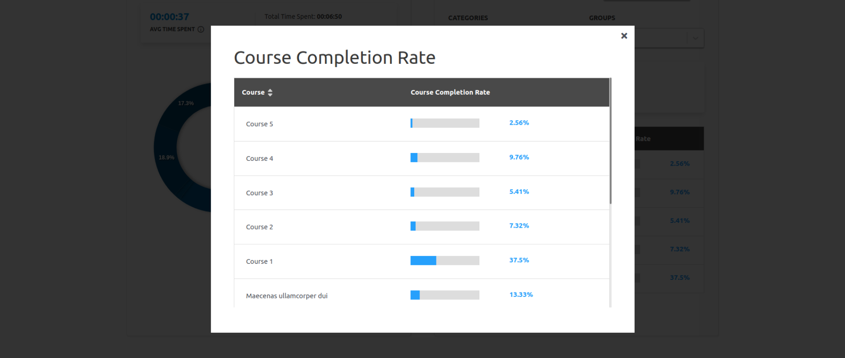
Task: Click the sort arrows beside Course header
Action: click(270, 93)
